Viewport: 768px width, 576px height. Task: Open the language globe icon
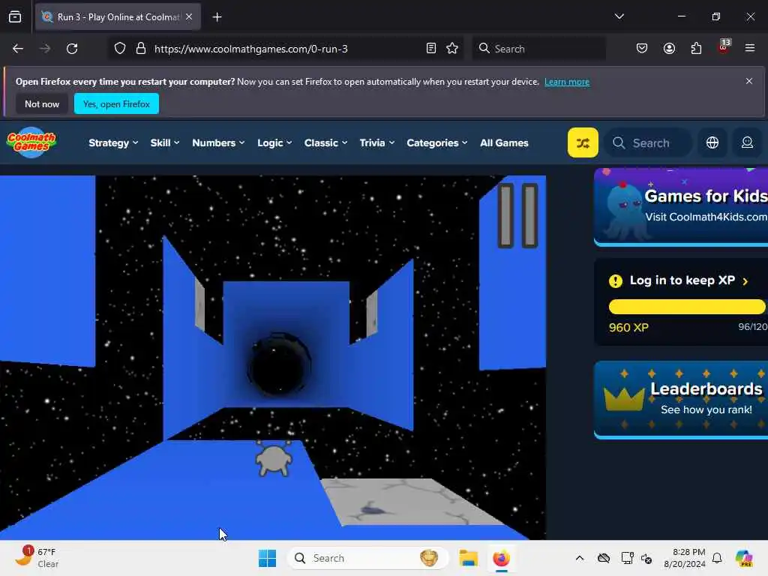coord(712,142)
